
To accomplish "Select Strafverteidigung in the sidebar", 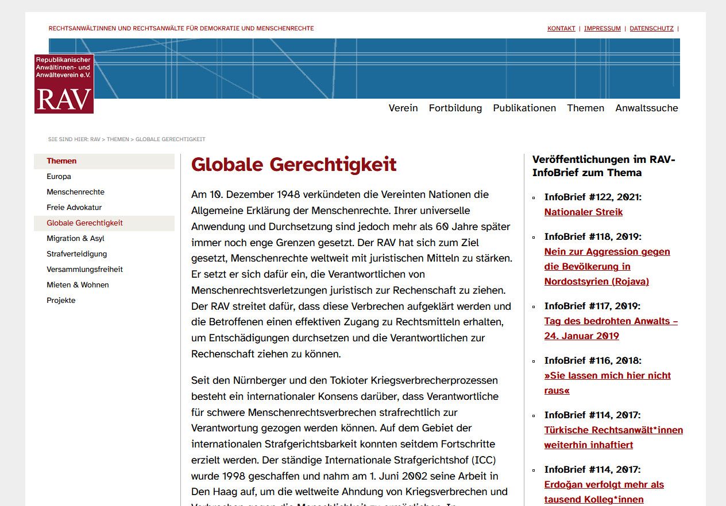I will (77, 254).
